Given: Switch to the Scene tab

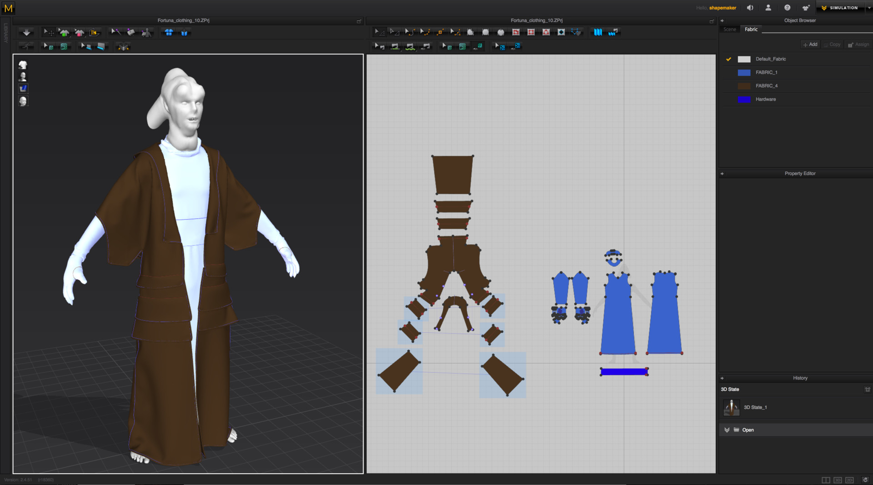Looking at the screenshot, I should 730,30.
